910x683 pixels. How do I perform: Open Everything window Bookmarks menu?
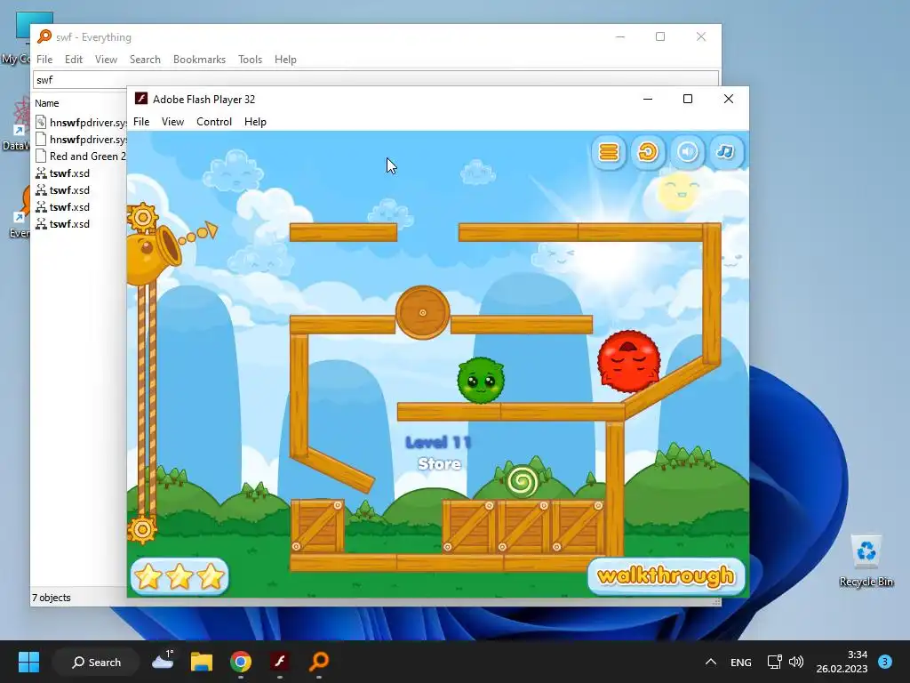pyautogui.click(x=199, y=60)
